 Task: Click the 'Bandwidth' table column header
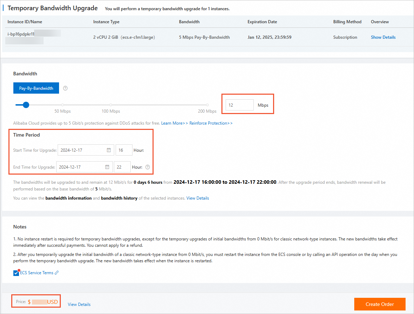tap(189, 22)
